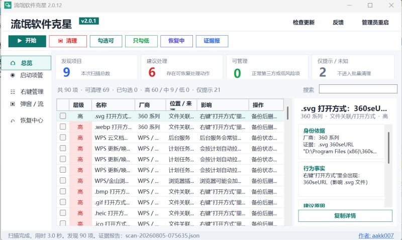Select the 总览 sidebar tab

tap(27, 63)
